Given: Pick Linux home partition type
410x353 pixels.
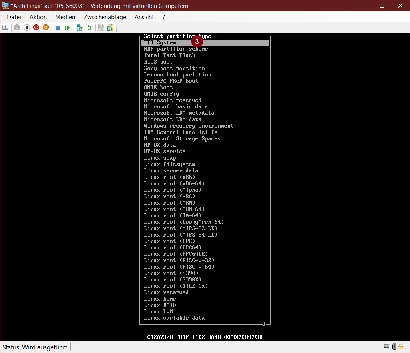Looking at the screenshot, I should [160, 299].
